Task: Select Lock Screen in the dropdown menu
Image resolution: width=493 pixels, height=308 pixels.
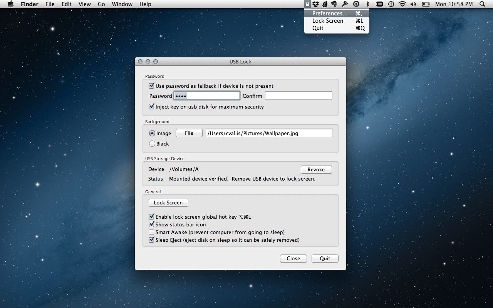Action: click(x=328, y=21)
